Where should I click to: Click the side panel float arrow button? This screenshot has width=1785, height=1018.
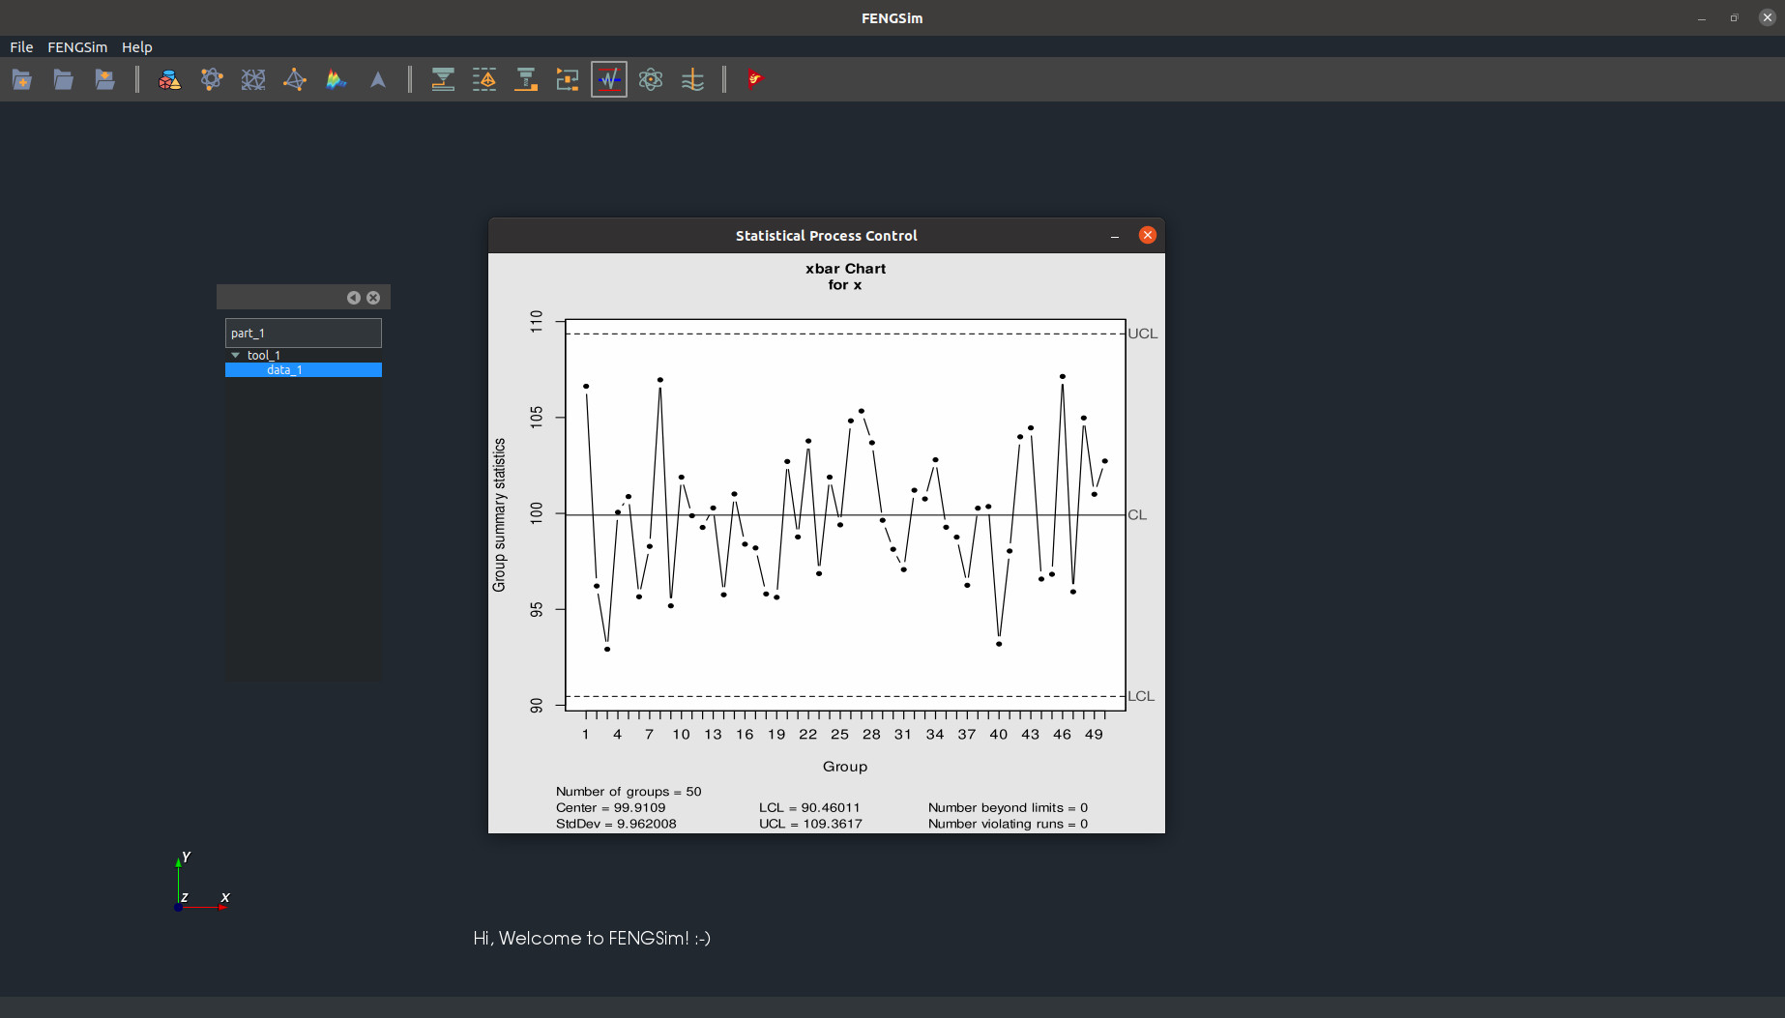(354, 298)
